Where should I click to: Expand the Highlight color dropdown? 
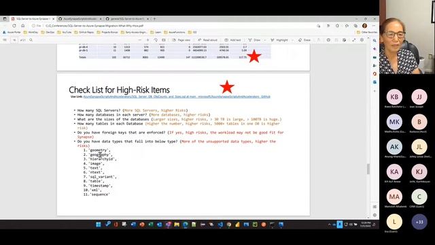(x=292, y=40)
